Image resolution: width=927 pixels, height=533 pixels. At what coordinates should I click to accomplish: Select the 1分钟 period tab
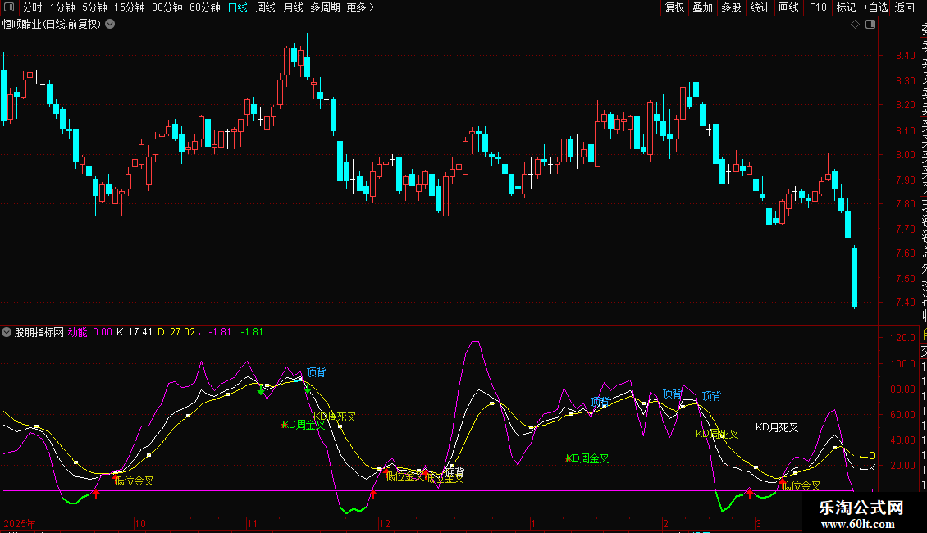(x=62, y=7)
